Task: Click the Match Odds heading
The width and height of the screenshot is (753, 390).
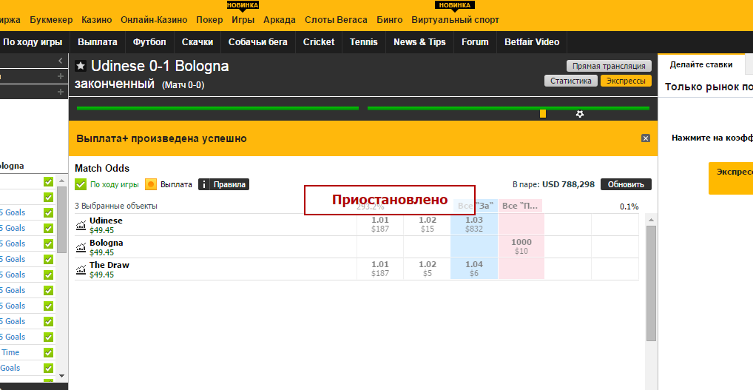Action: [102, 169]
